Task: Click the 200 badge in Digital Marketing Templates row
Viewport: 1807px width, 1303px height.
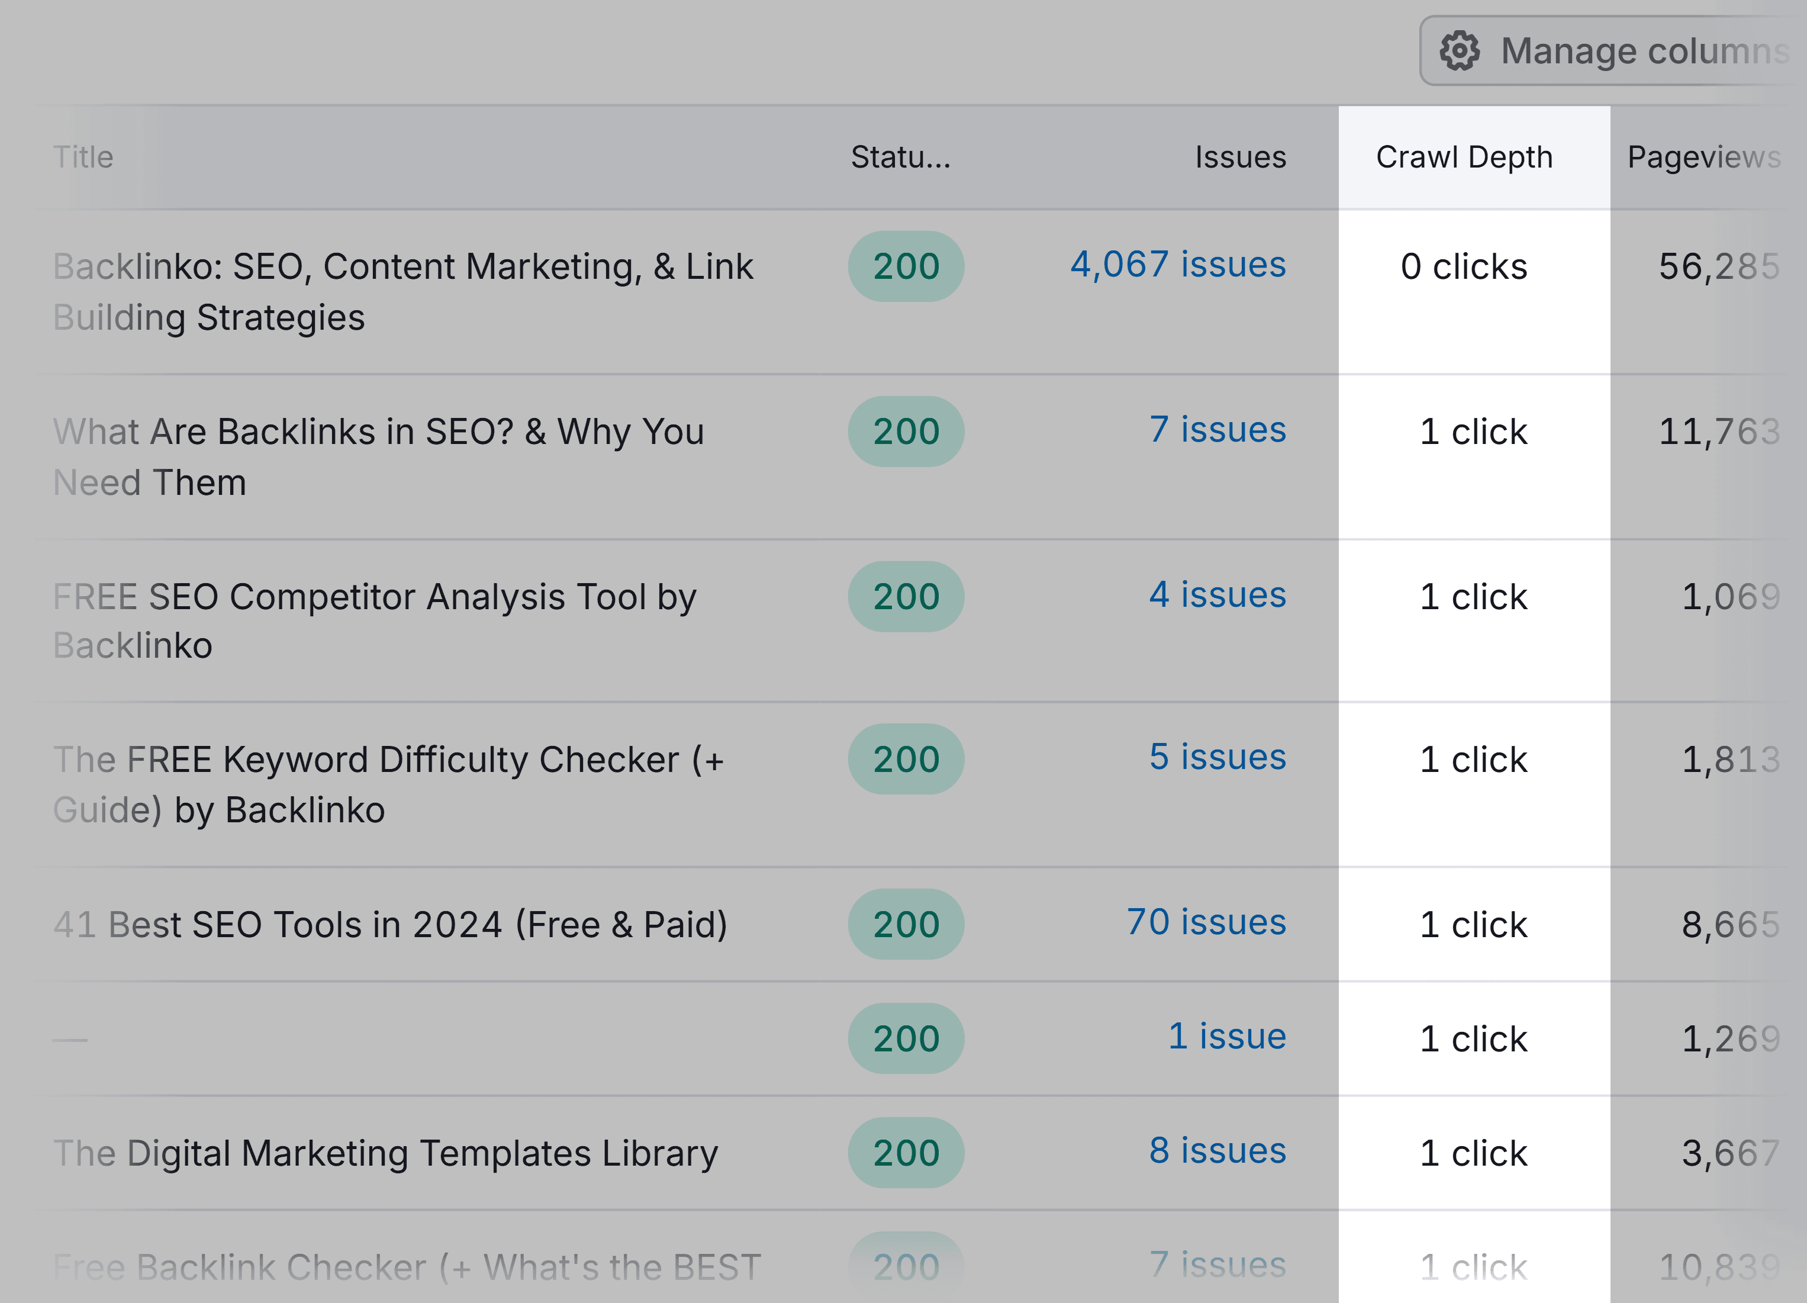Action: [x=906, y=1153]
